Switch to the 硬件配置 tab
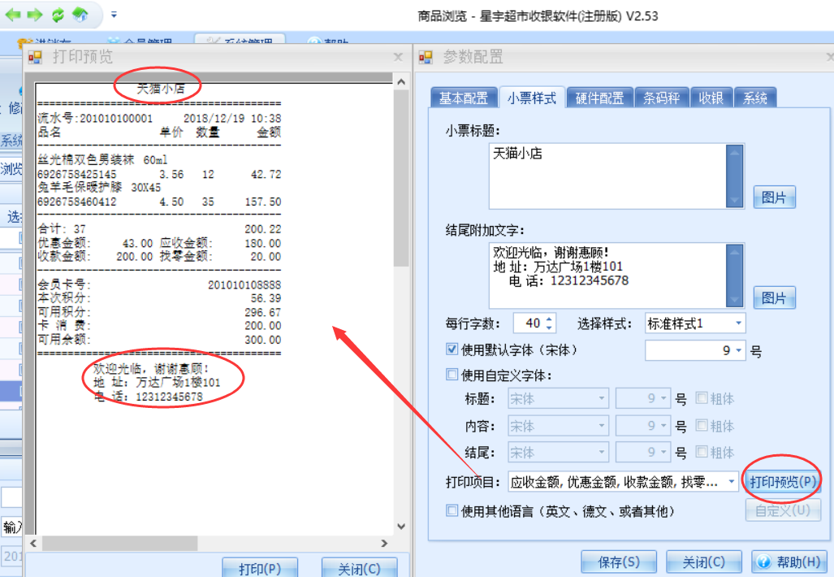The image size is (834, 577). 599,98
